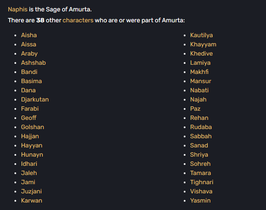Click the Djarkutan link
This screenshot has width=266, height=210.
pos(35,100)
